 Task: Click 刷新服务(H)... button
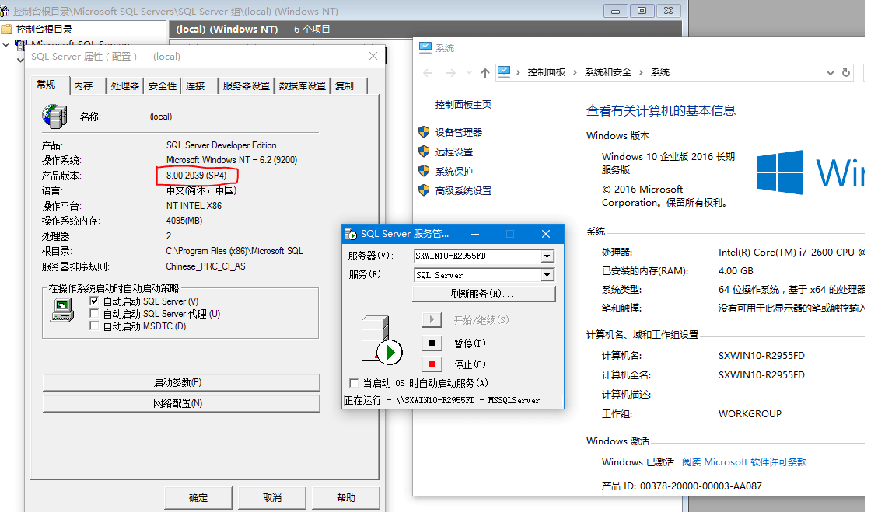click(484, 294)
